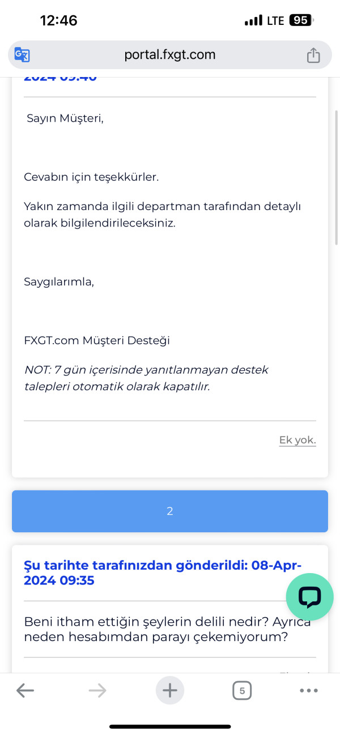
Task: Click the blue button labeled 2
Action: coord(170,511)
